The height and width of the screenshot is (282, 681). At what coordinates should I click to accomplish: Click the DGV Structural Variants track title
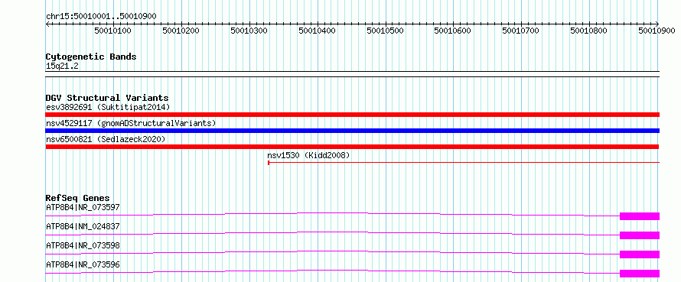pos(107,98)
